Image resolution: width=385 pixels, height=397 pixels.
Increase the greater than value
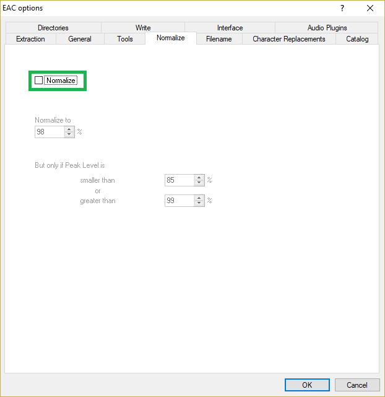click(199, 198)
